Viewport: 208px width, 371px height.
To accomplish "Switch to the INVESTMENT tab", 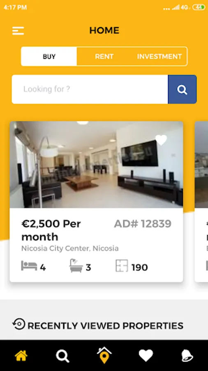I will pos(159,56).
